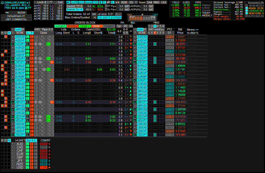Open the PTZ D1 timeframe selector

coord(169,33)
